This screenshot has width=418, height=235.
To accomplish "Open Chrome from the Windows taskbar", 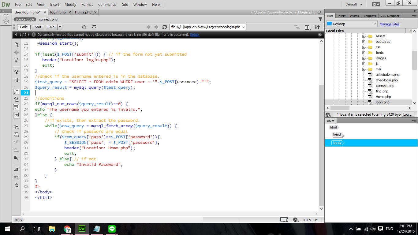I will 67,229.
